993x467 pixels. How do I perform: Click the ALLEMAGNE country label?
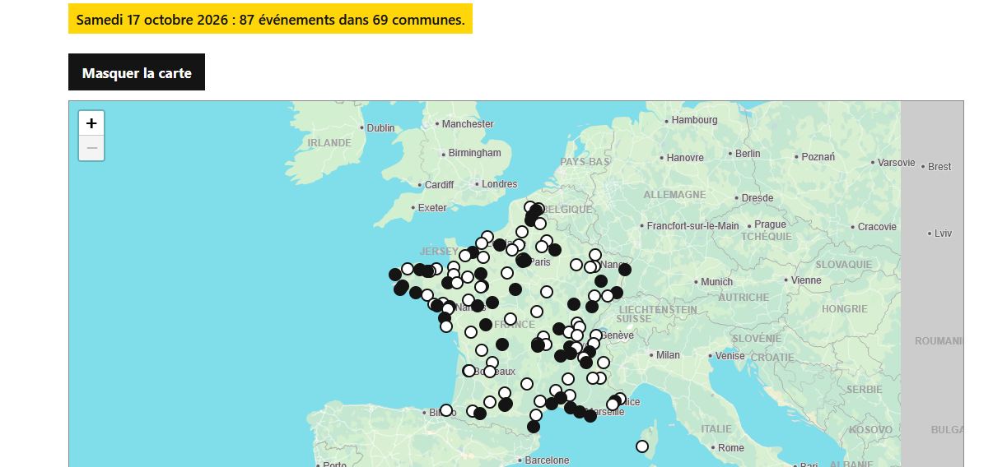coord(674,195)
